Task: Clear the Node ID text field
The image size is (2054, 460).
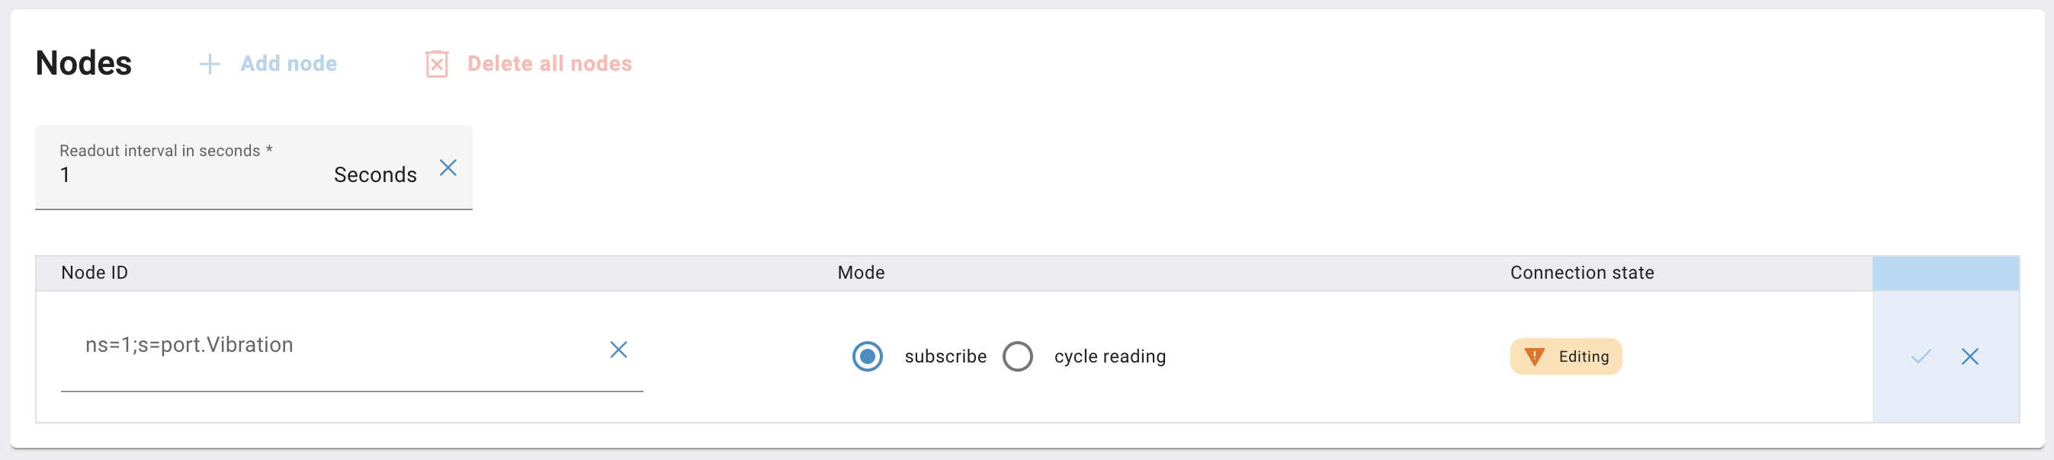Action: pyautogui.click(x=618, y=350)
